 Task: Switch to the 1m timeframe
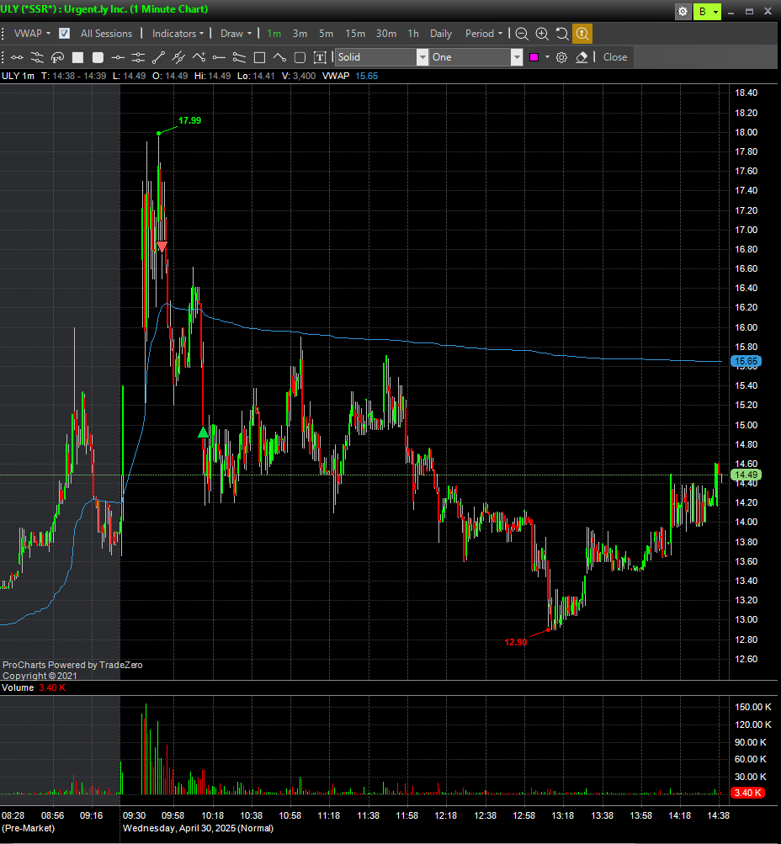click(274, 34)
